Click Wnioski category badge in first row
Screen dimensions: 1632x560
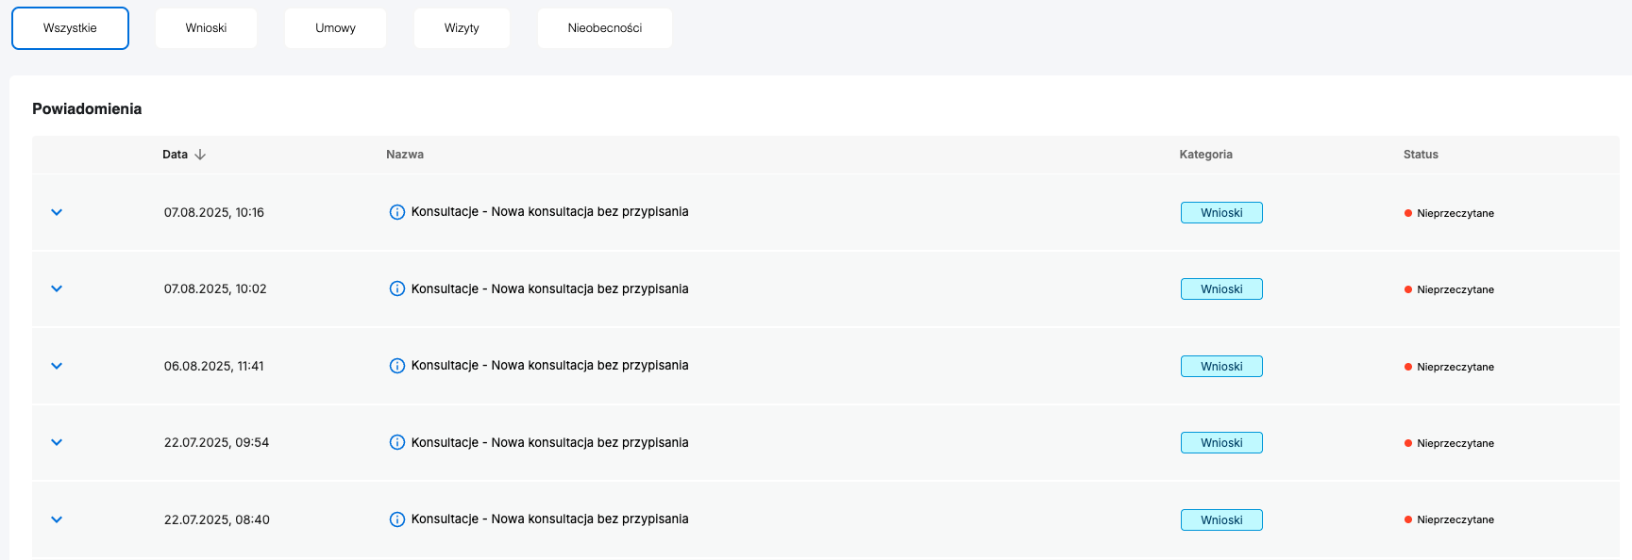coord(1221,213)
